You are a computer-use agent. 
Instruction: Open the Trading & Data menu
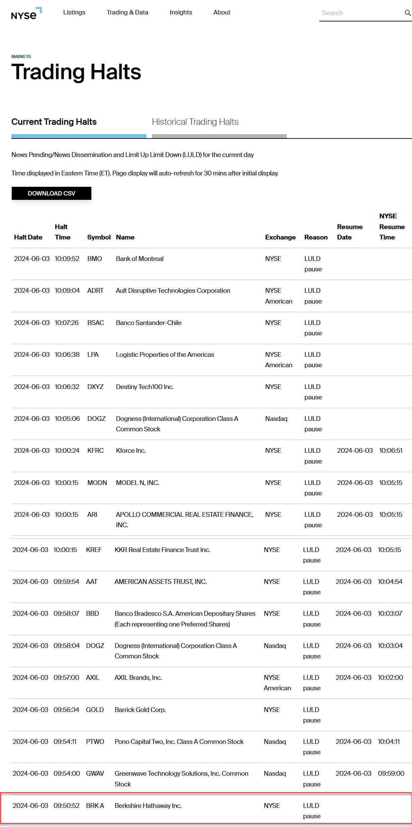(x=128, y=12)
